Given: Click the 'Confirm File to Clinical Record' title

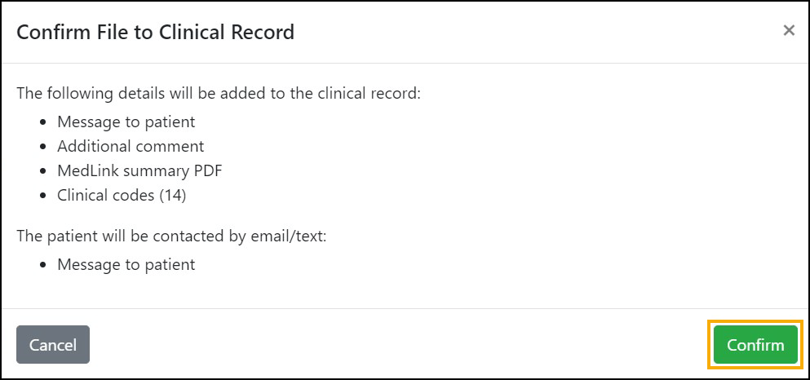Looking at the screenshot, I should [x=155, y=33].
